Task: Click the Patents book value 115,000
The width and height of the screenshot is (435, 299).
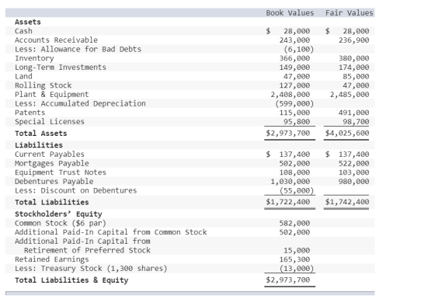Action: click(x=294, y=113)
